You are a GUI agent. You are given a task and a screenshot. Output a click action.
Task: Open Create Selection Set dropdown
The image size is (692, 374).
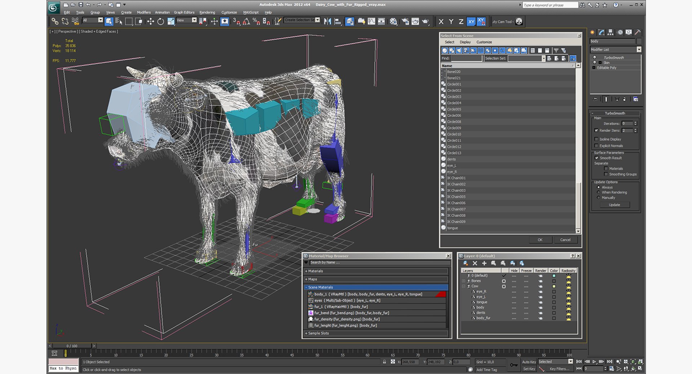[x=318, y=20]
